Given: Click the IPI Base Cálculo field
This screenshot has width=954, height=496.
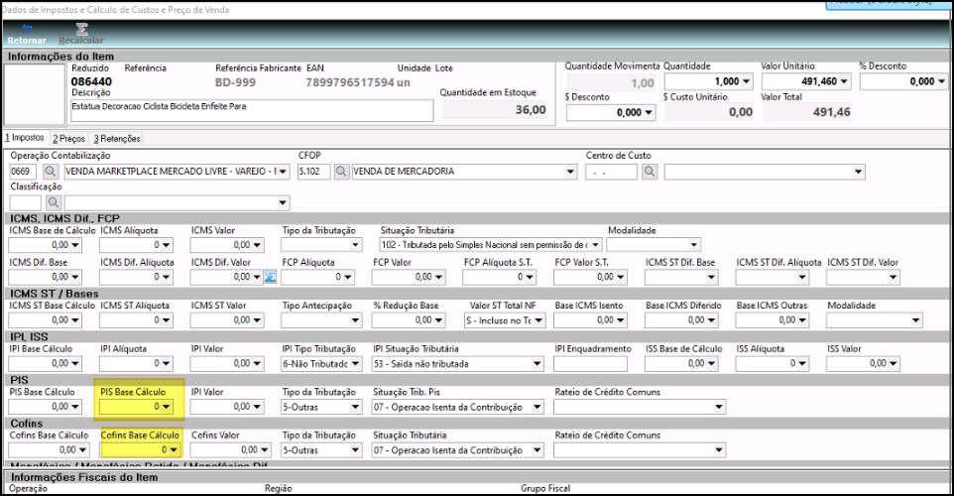Looking at the screenshot, I should [x=45, y=363].
